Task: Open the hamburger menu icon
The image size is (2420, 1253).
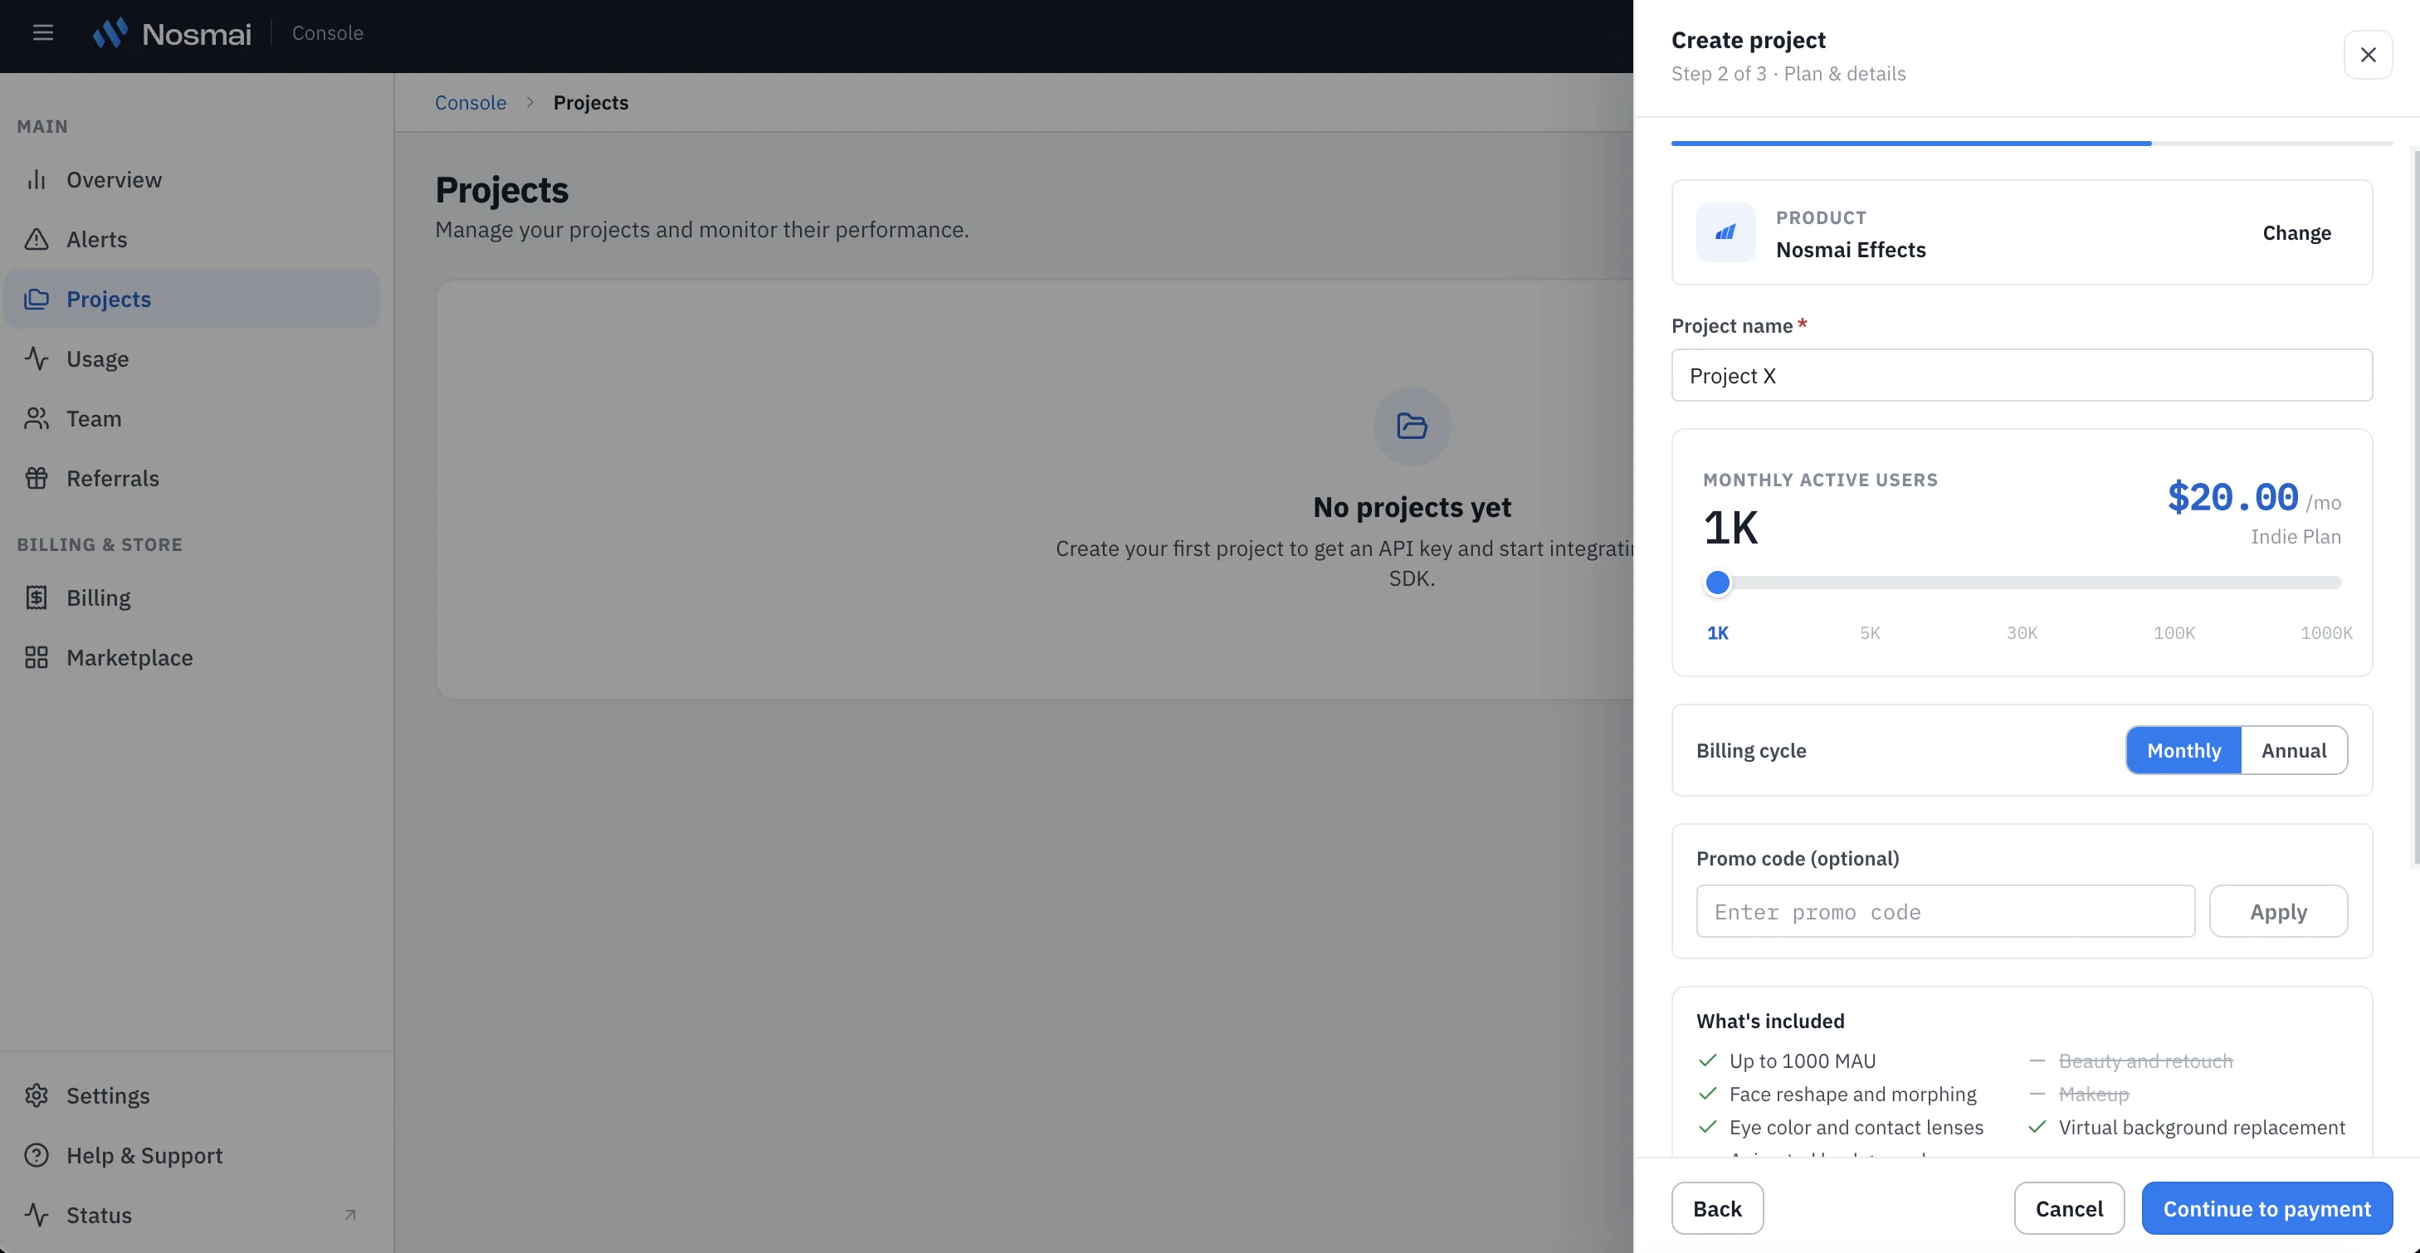Action: click(x=42, y=33)
